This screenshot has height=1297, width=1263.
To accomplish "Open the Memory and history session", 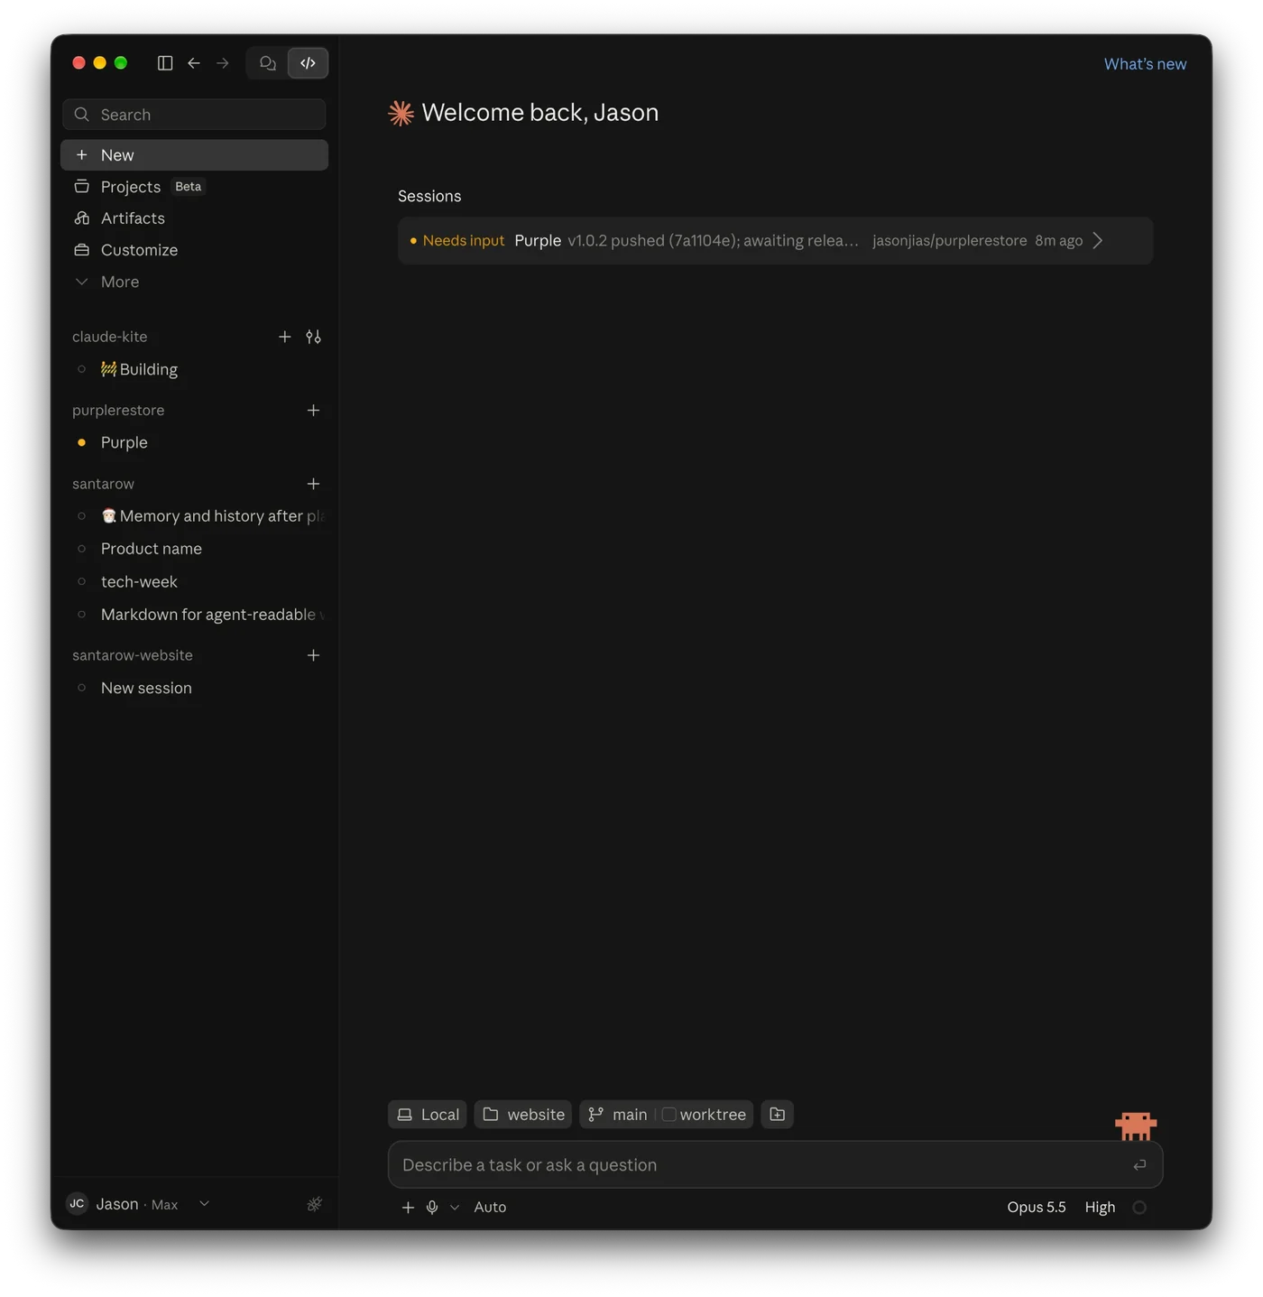I will (194, 516).
